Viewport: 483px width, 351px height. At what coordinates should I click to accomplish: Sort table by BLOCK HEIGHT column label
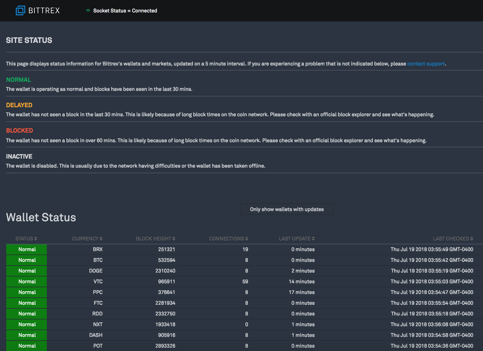pyautogui.click(x=153, y=239)
